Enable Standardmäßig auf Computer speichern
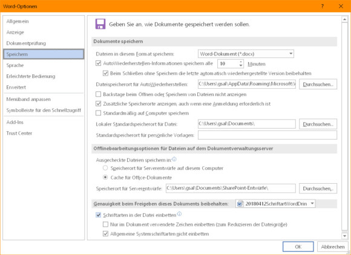The image size is (351, 255). click(x=98, y=113)
